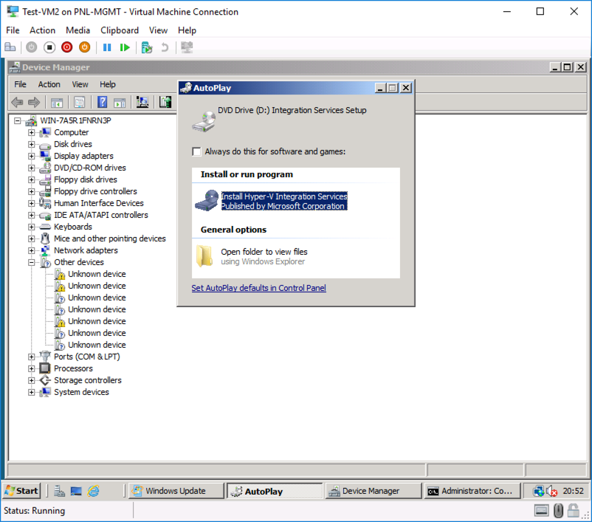Select the Floppy drive controllers tree item

(x=95, y=191)
